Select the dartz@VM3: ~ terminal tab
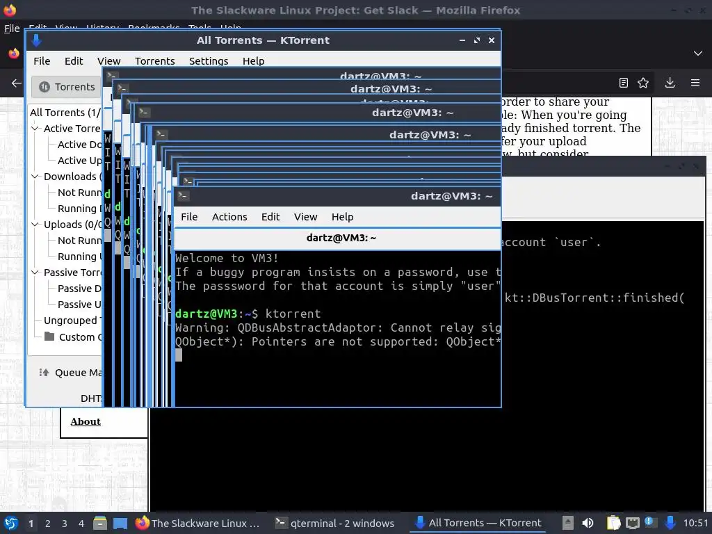 click(338, 238)
